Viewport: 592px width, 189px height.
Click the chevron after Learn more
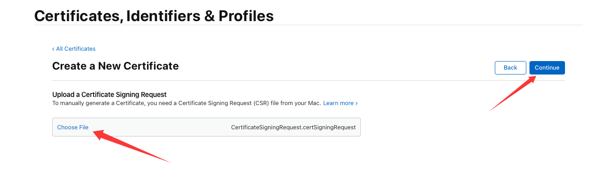[x=357, y=103]
